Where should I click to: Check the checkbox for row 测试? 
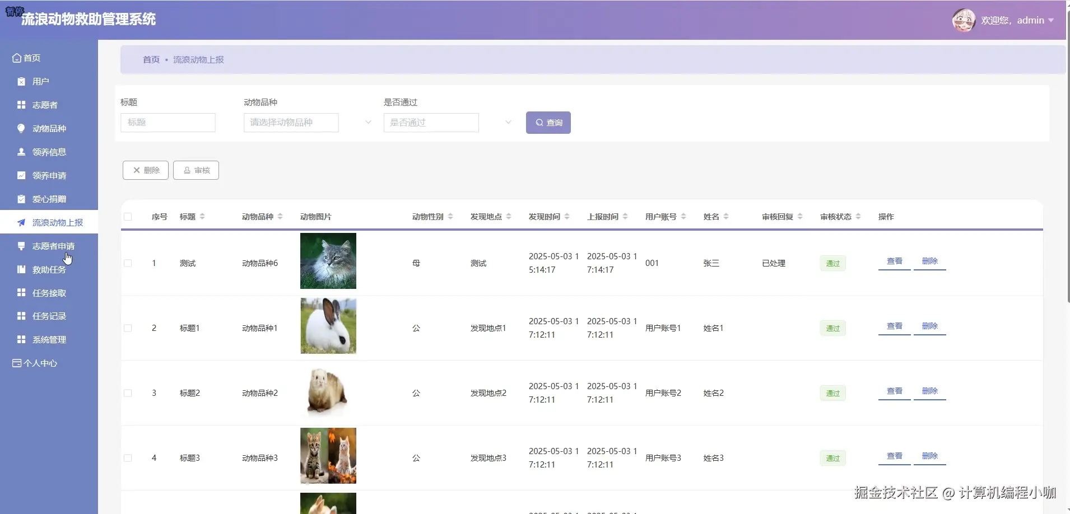(x=128, y=263)
